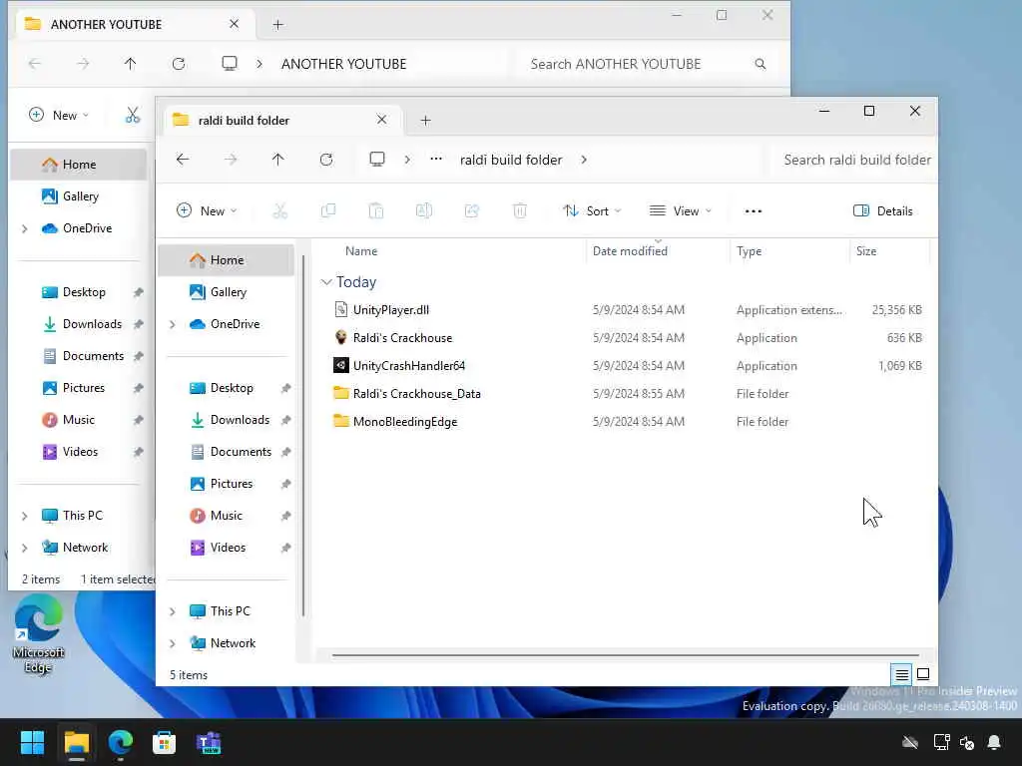Toggle the Details pane button
1022x766 pixels.
tap(883, 211)
